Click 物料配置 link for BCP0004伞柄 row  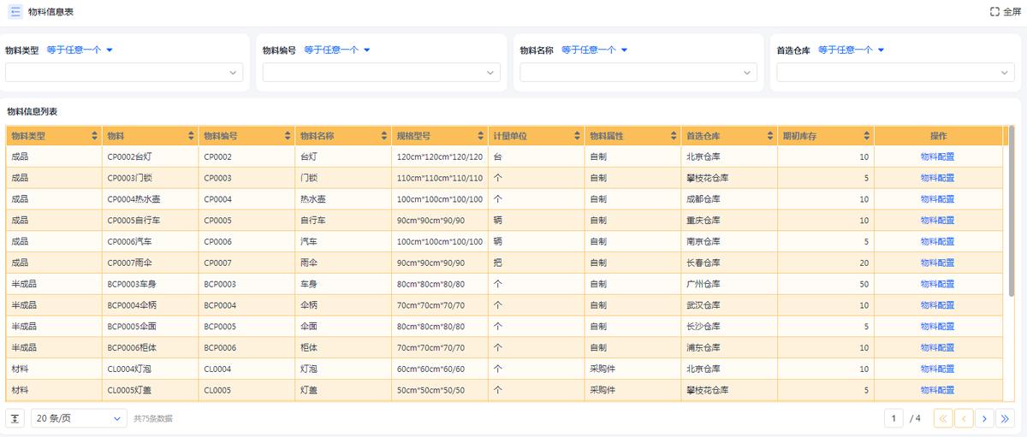point(937,305)
